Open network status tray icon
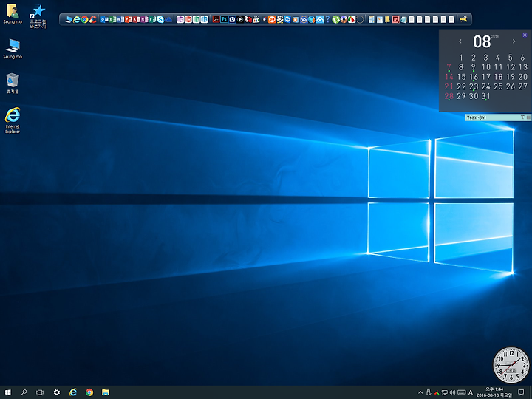 (445, 392)
